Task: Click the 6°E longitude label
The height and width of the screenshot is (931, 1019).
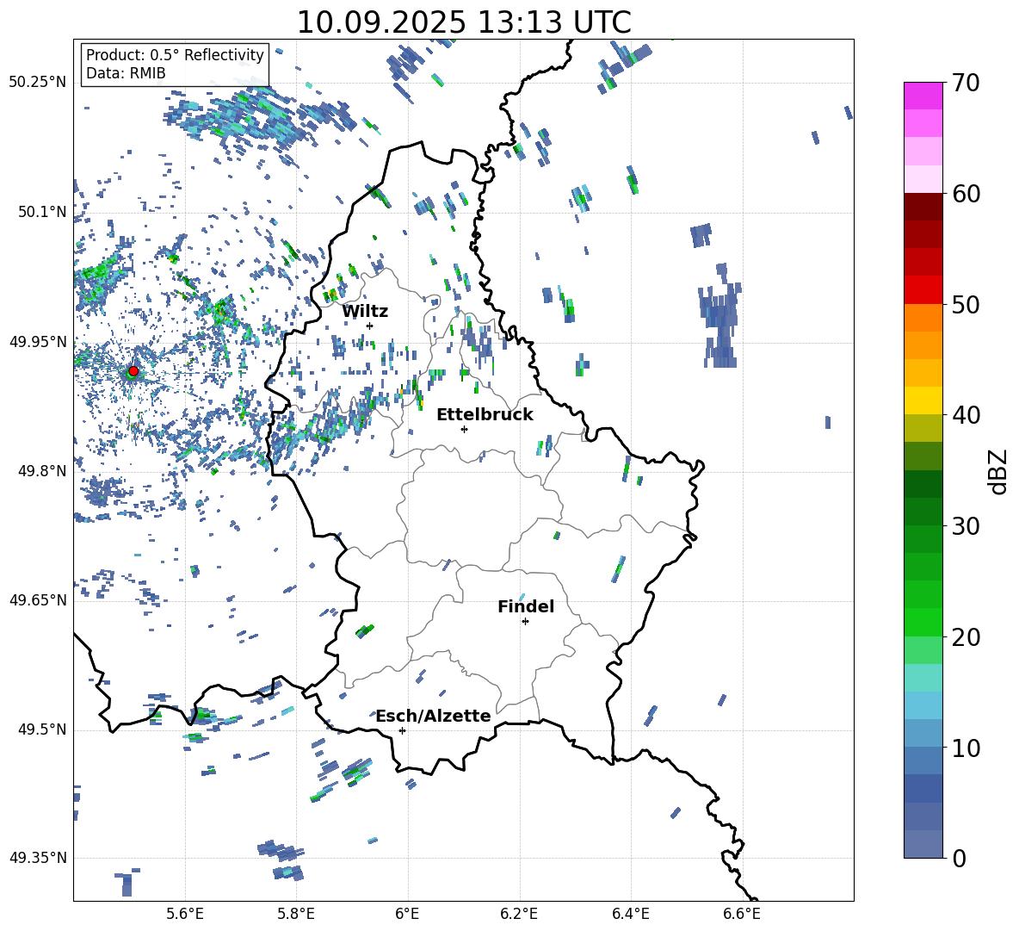Action: coord(407,915)
